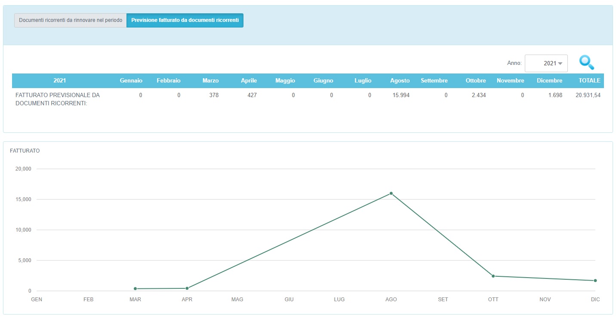The image size is (616, 318).
Task: Click the Dicembre column header
Action: 549,81
